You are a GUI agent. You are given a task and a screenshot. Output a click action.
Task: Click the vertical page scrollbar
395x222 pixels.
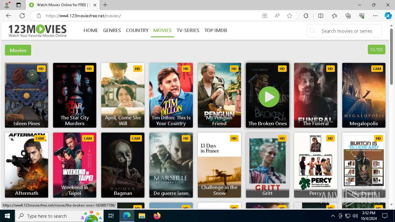point(391,57)
